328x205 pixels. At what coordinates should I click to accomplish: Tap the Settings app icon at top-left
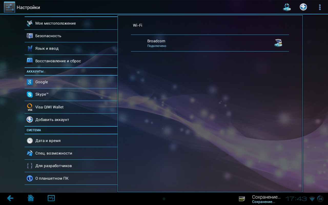[9, 7]
